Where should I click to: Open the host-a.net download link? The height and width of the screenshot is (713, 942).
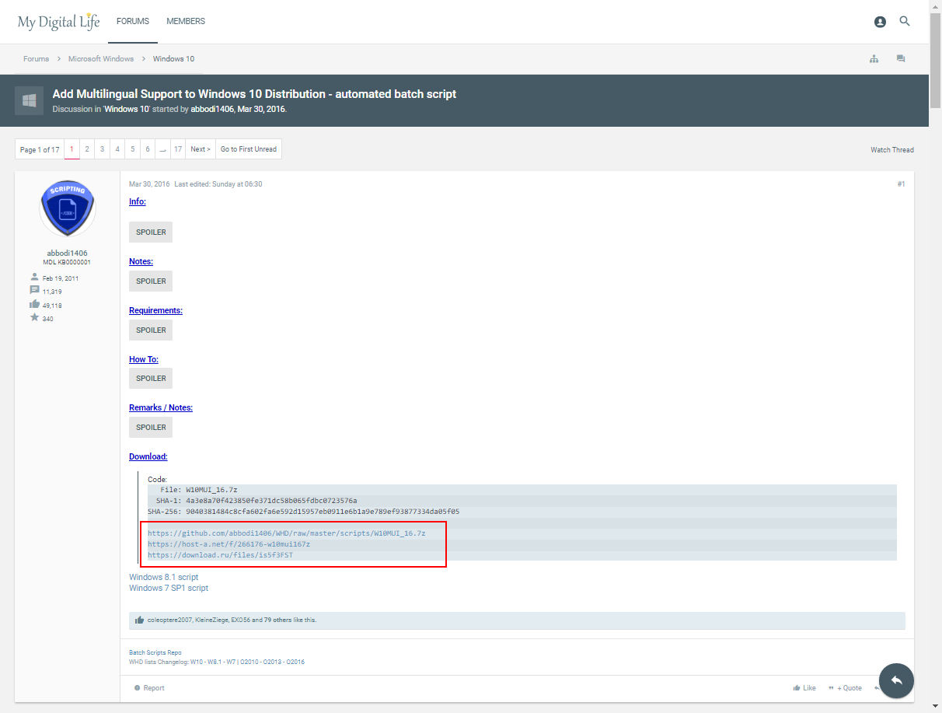click(229, 544)
